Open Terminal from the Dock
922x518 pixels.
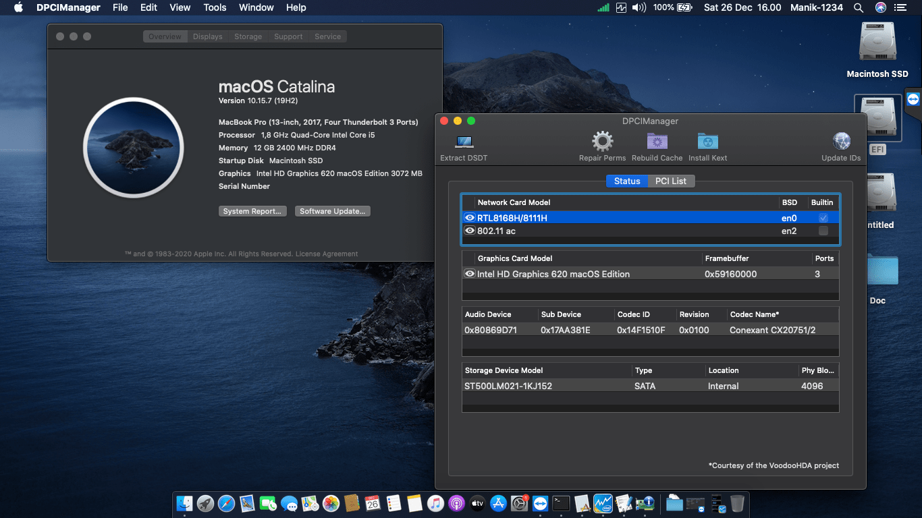pyautogui.click(x=561, y=503)
